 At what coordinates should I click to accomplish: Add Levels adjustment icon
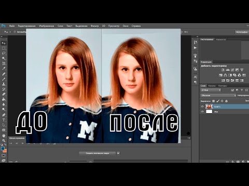(228, 70)
